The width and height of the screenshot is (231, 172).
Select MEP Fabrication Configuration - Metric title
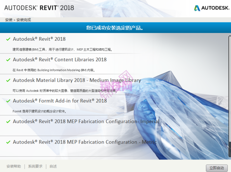coord(85,142)
